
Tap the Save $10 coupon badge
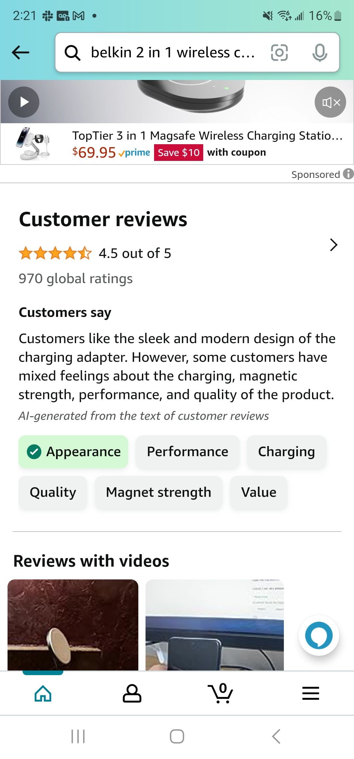pos(179,152)
